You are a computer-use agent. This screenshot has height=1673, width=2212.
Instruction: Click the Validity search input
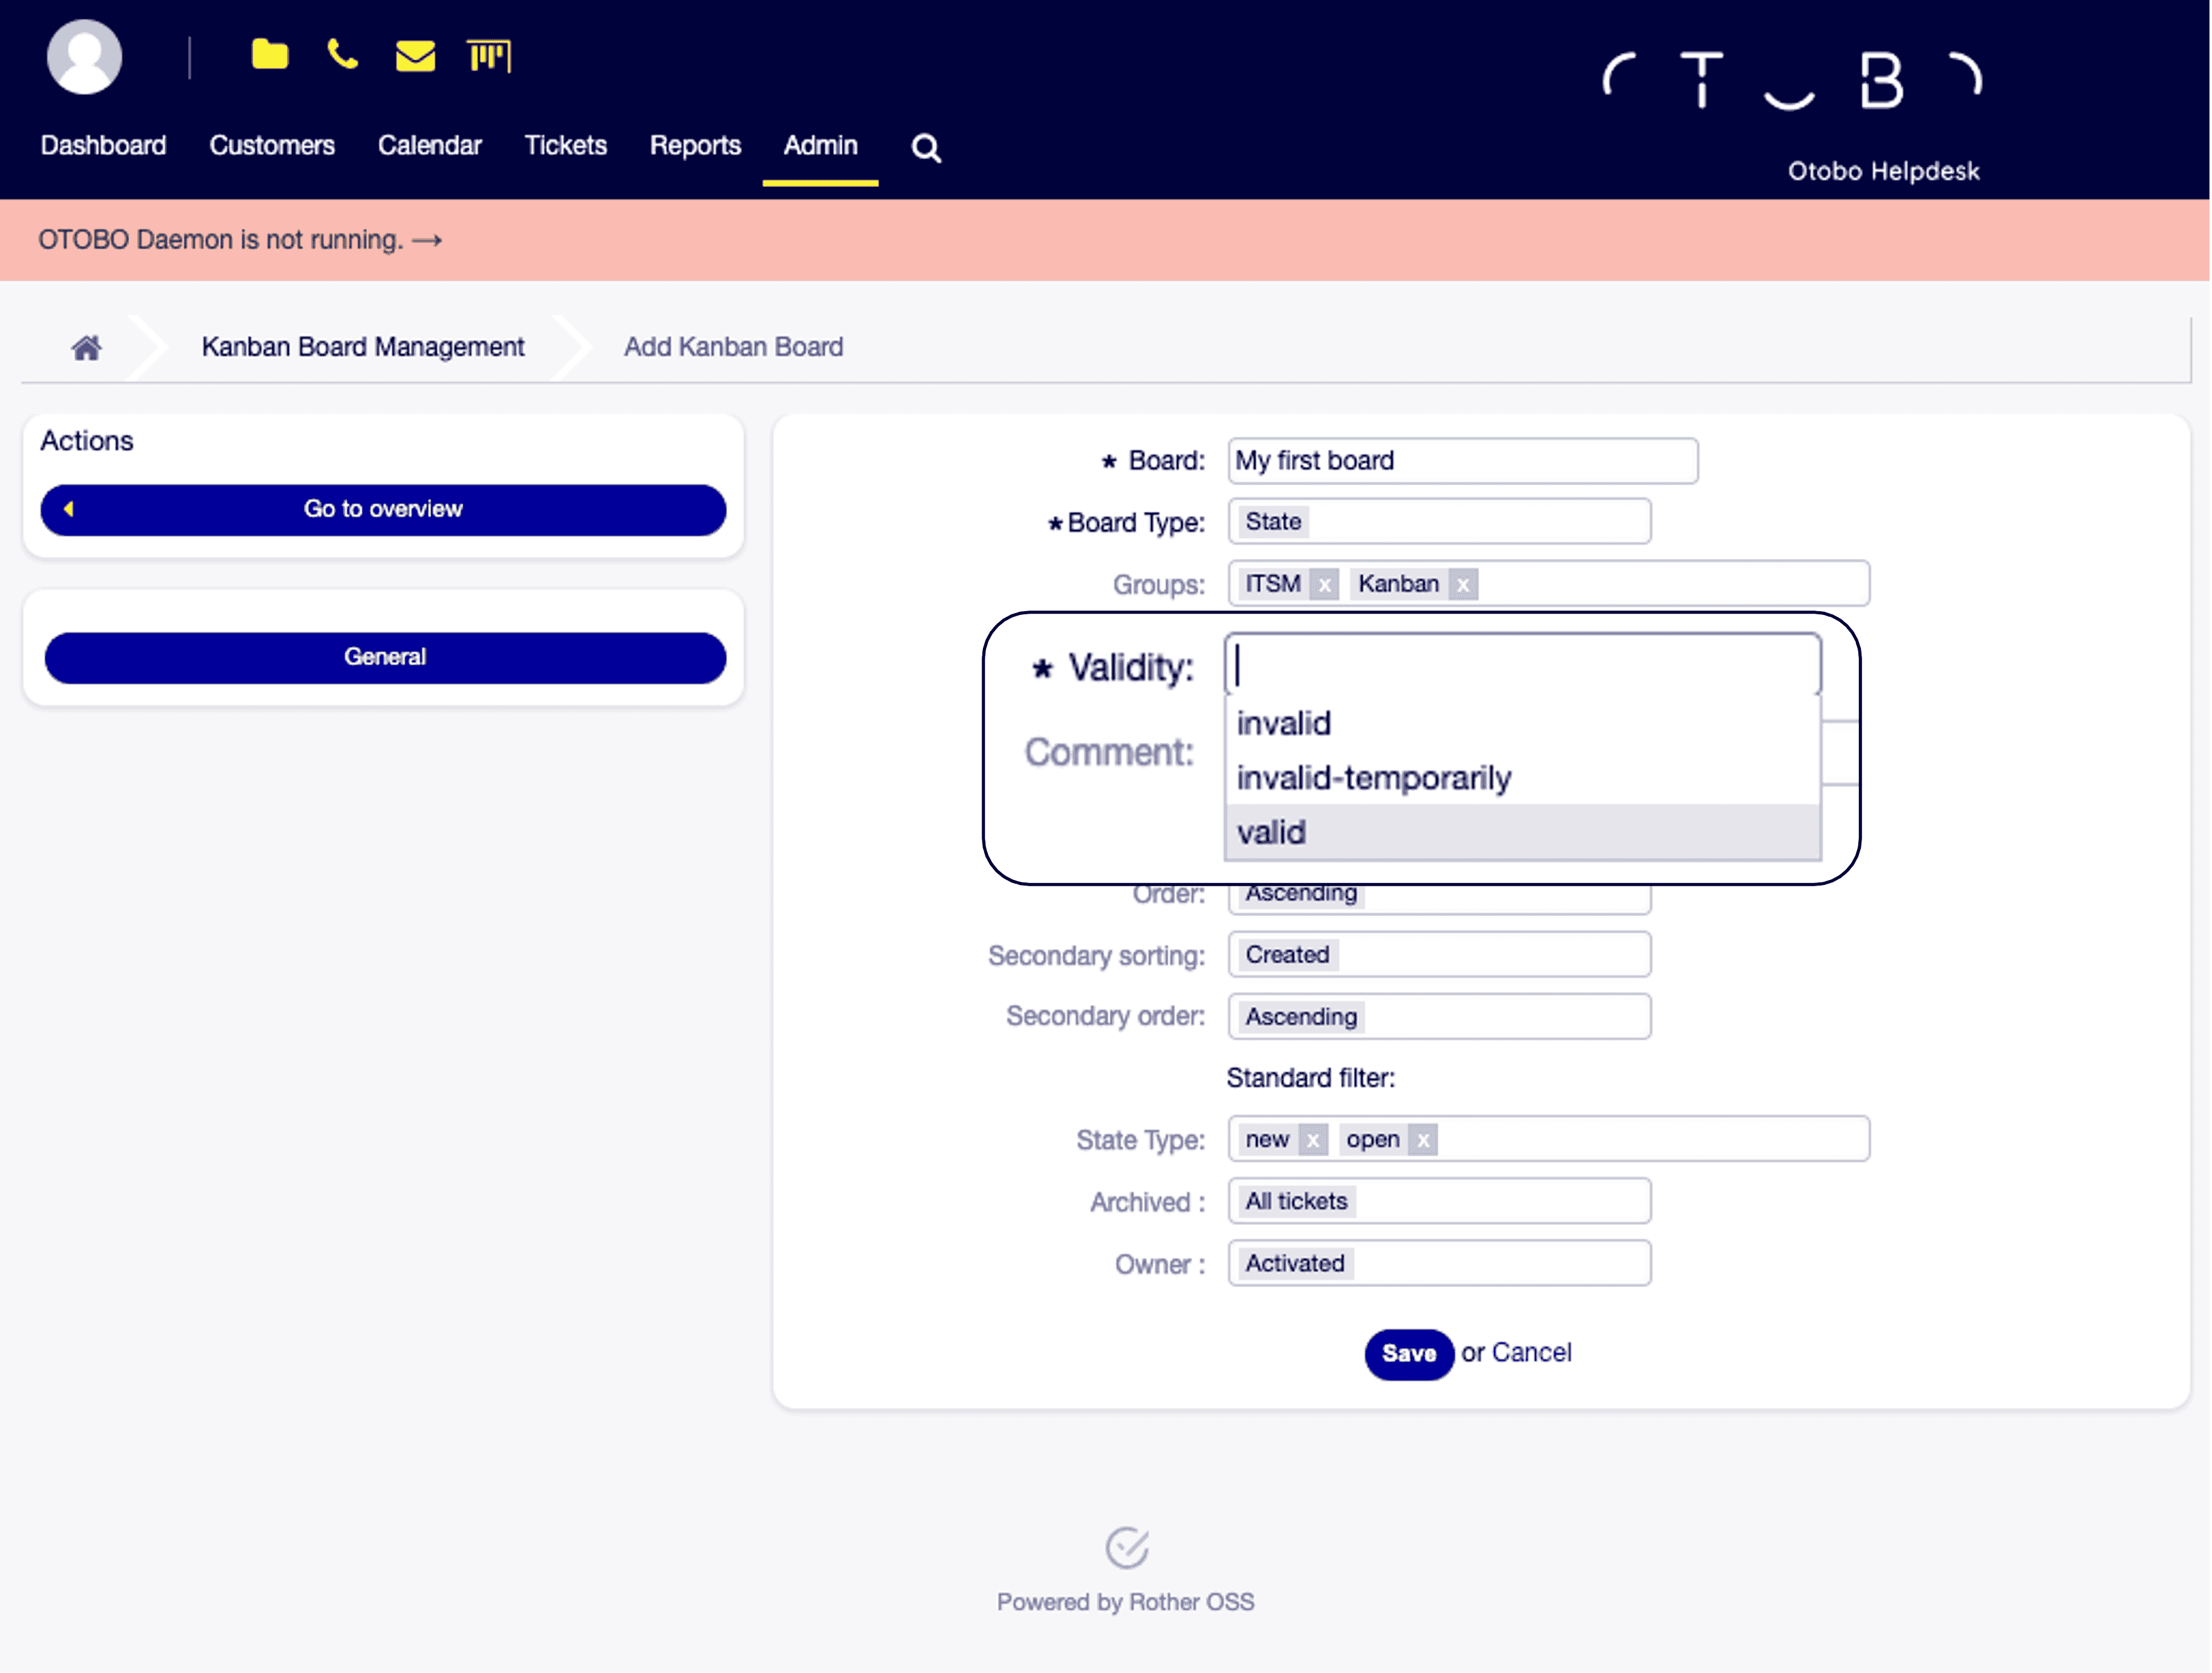(1522, 664)
